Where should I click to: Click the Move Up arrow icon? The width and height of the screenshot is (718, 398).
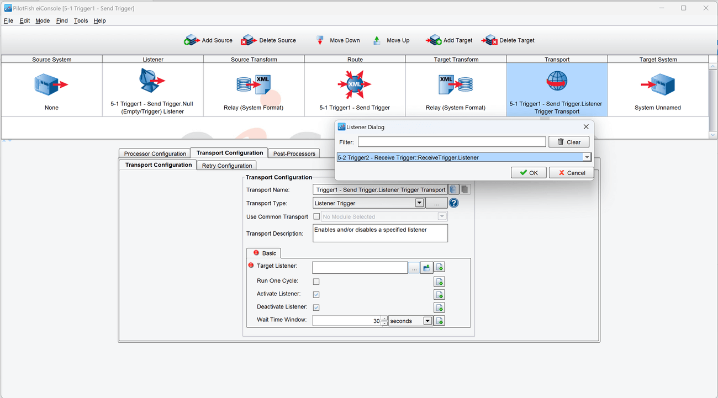point(377,40)
